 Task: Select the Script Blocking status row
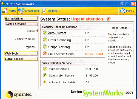[x=73, y=47]
